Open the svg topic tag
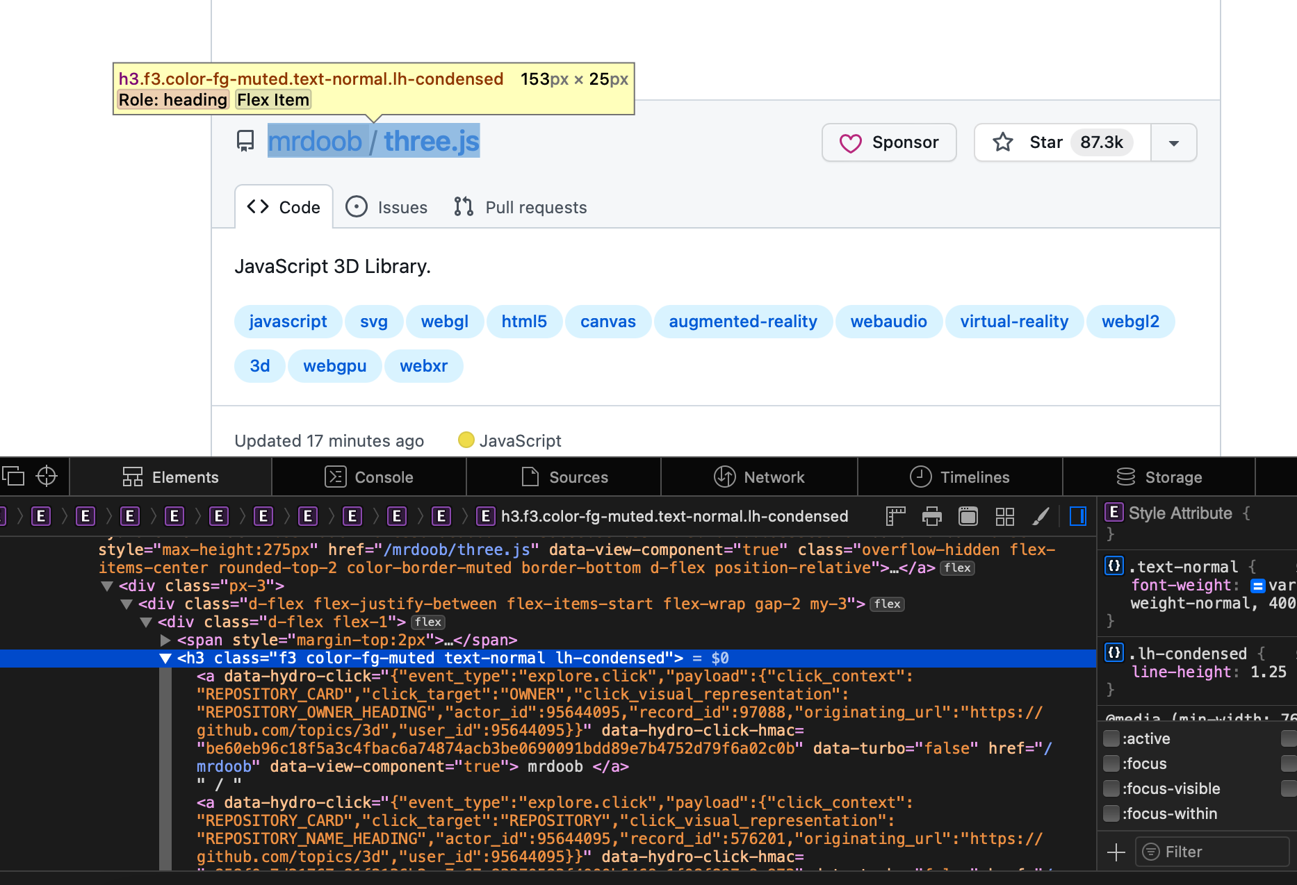This screenshot has width=1297, height=885. pos(374,322)
